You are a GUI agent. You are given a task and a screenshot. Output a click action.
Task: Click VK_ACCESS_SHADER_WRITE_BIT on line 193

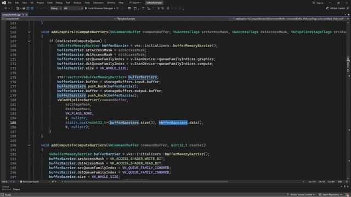coord(137,159)
